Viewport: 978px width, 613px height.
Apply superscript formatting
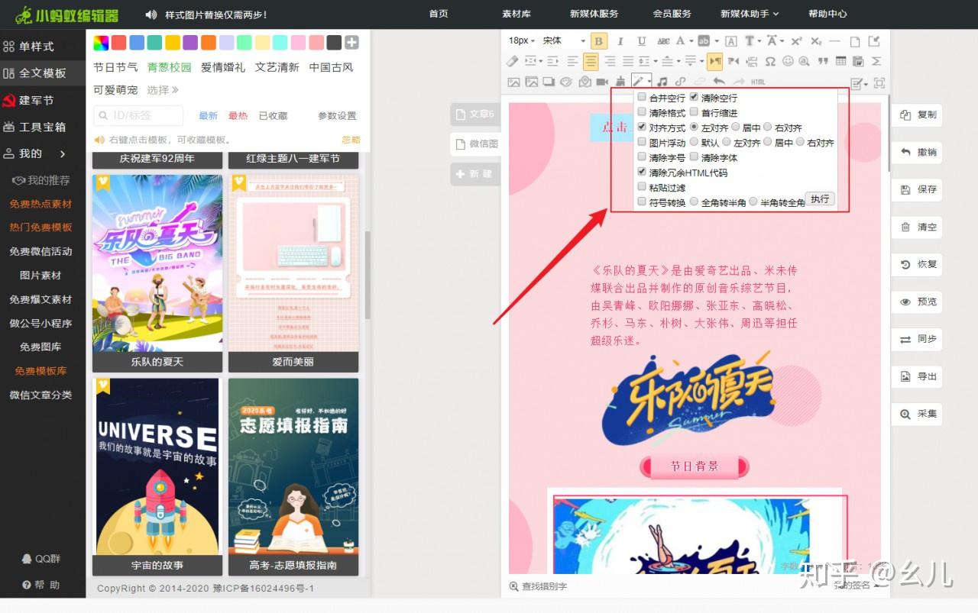[x=796, y=41]
